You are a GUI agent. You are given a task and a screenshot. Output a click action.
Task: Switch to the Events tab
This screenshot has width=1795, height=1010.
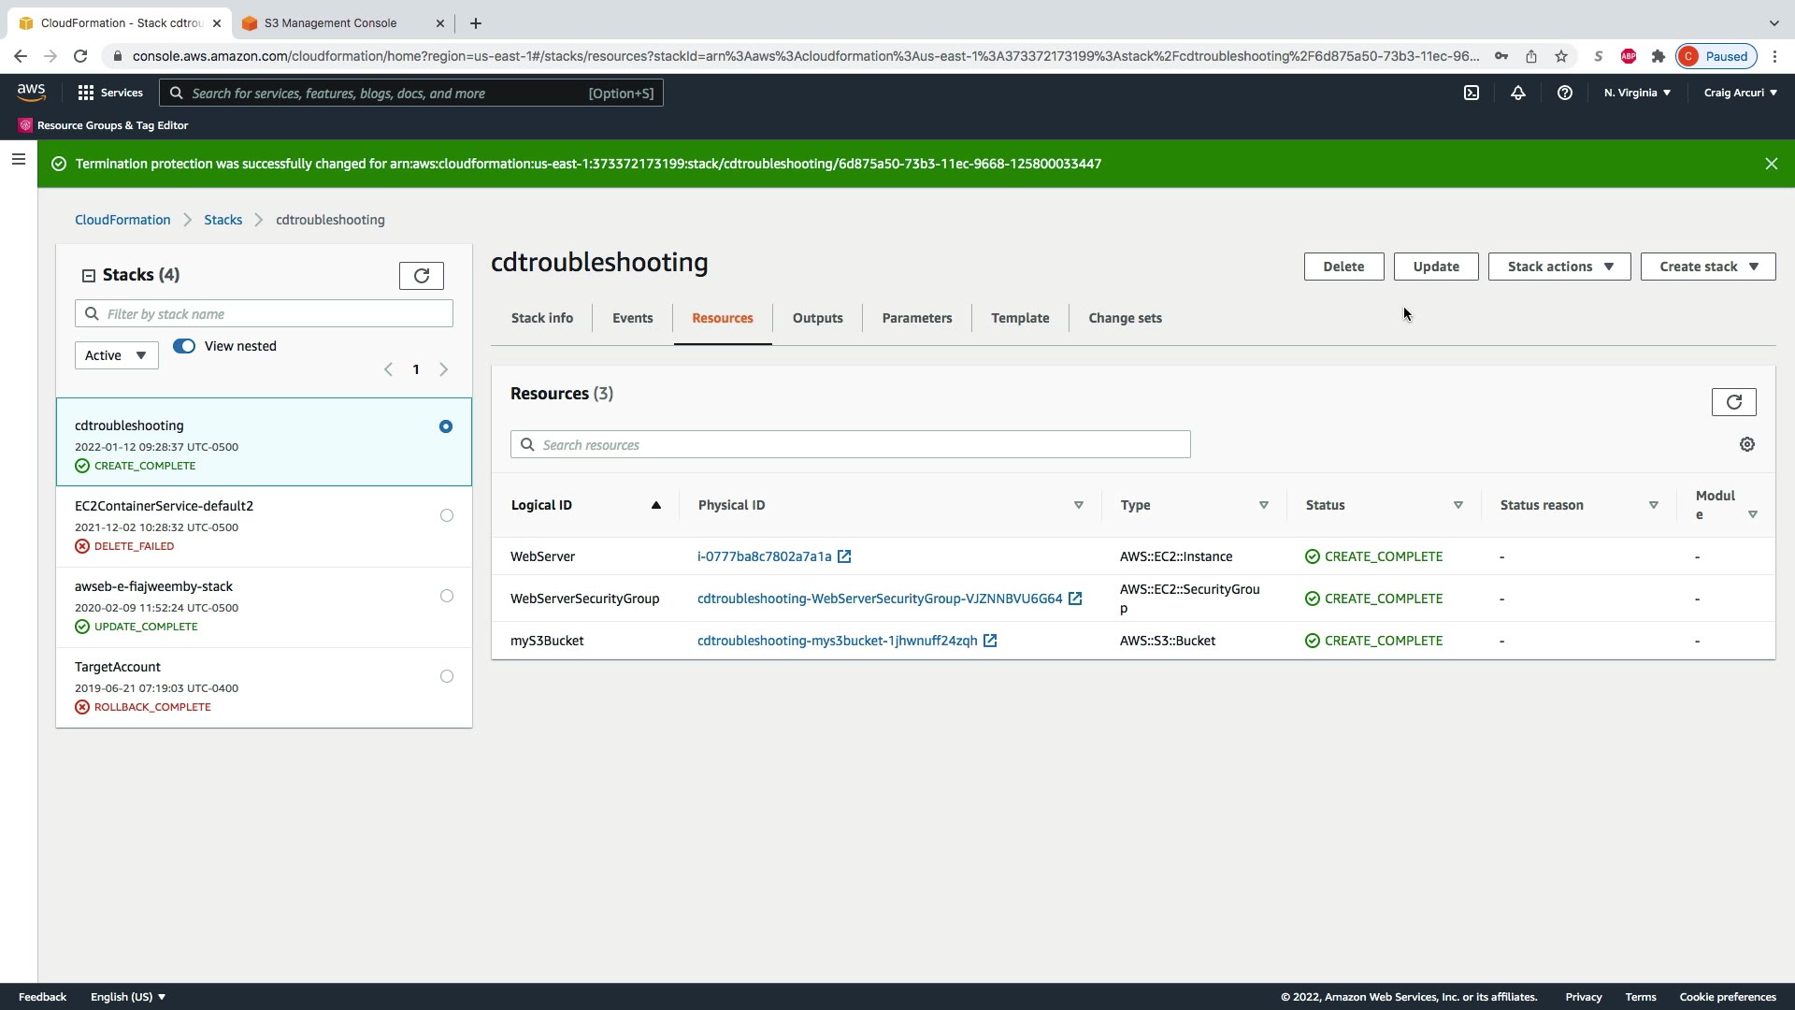click(x=633, y=318)
